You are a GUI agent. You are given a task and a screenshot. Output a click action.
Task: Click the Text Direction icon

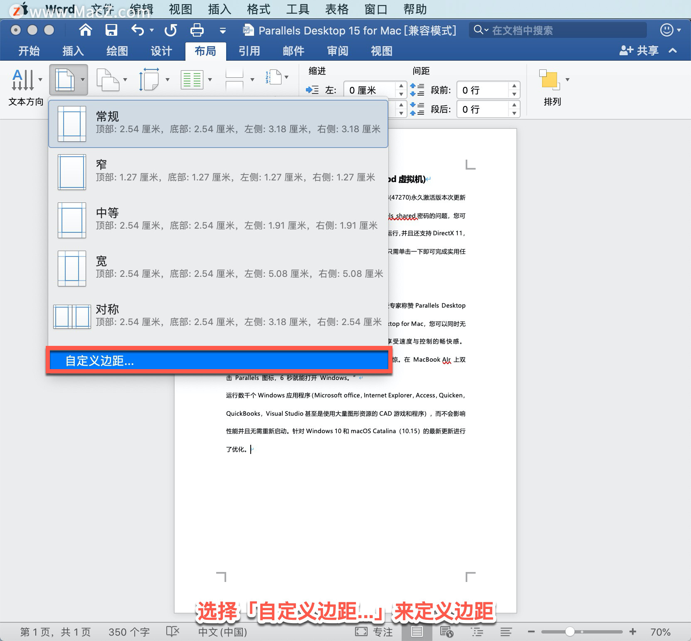point(23,79)
